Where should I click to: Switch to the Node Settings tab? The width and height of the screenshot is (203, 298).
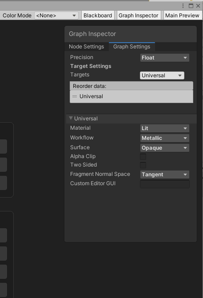87,47
